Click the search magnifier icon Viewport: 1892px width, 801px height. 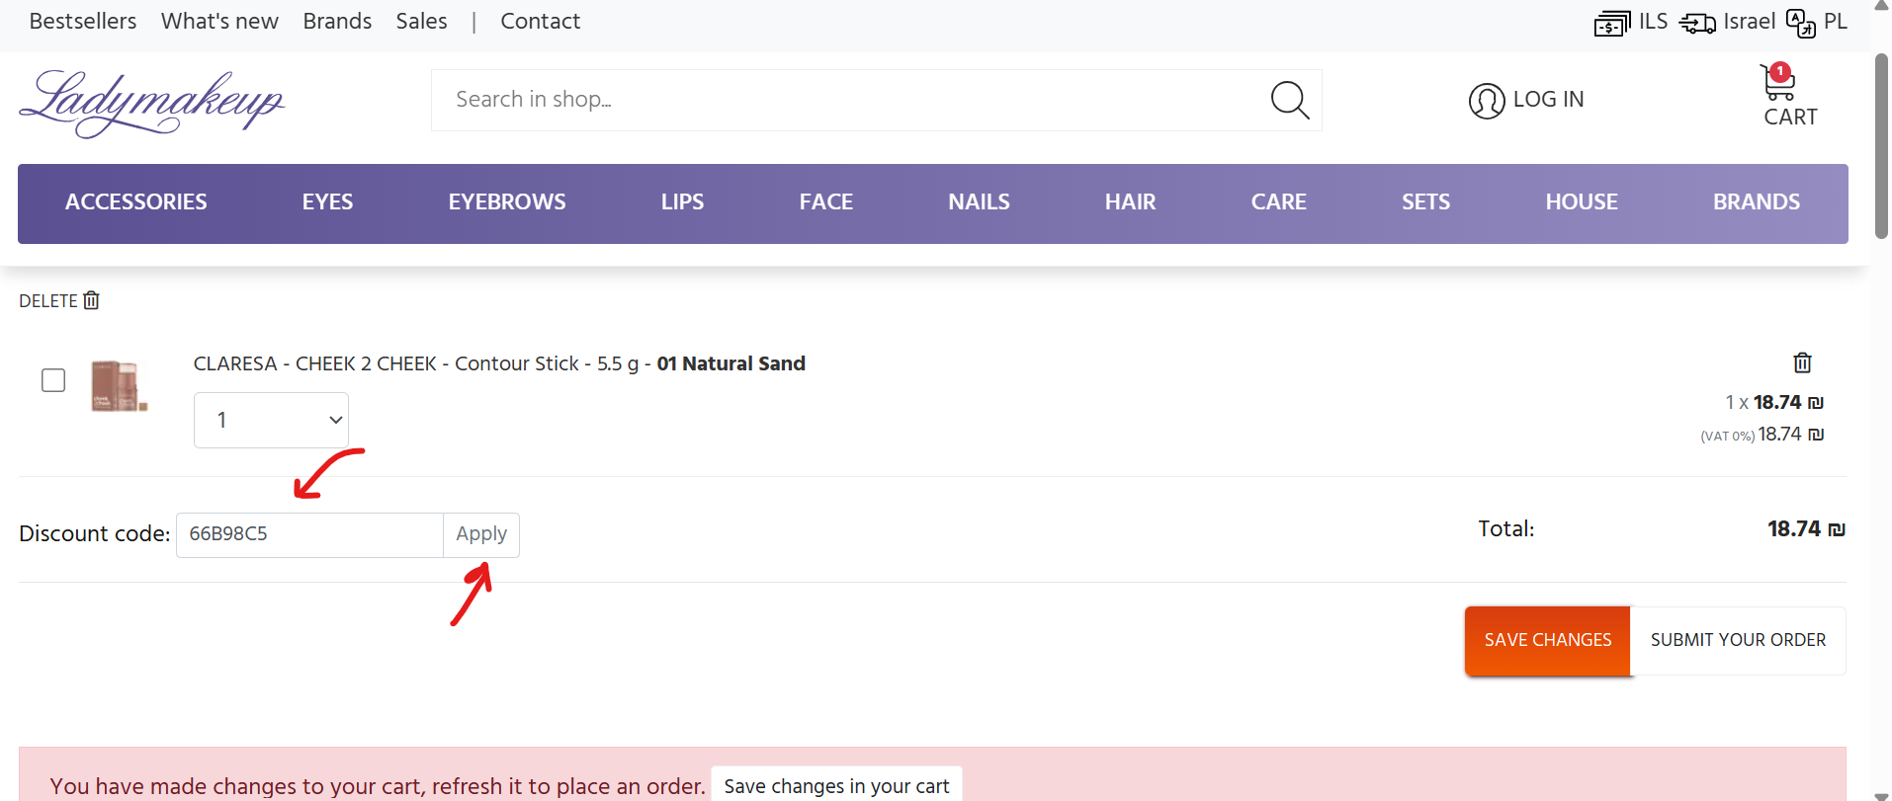[x=1289, y=100]
